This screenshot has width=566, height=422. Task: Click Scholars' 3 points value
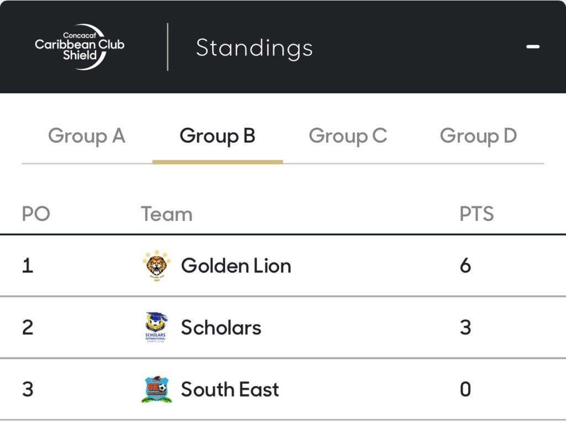(x=465, y=328)
